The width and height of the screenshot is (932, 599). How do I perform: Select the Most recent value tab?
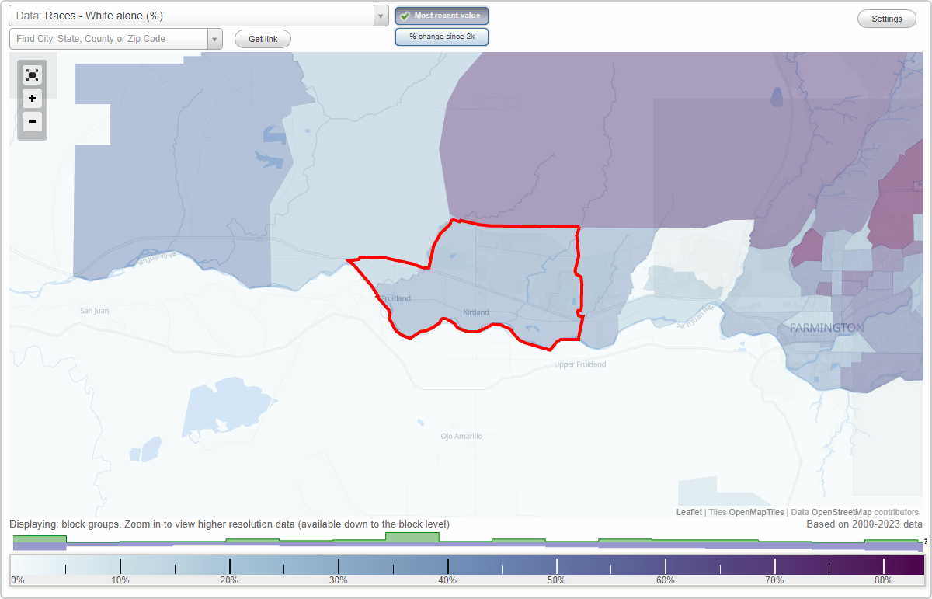(441, 15)
